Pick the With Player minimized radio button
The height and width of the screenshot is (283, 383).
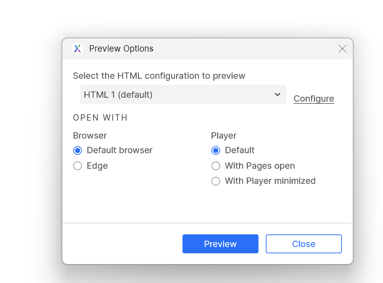coord(215,181)
